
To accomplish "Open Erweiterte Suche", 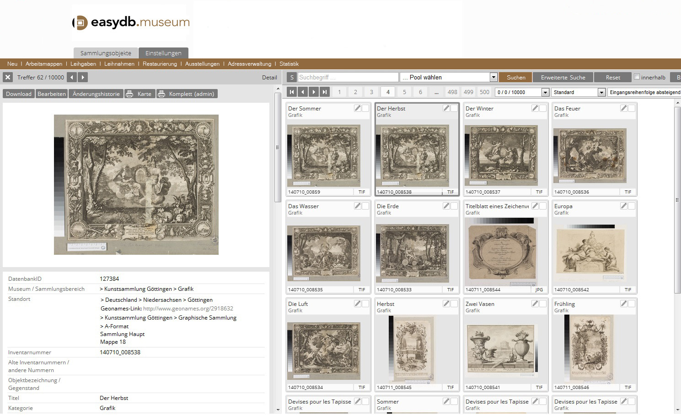I will tap(563, 77).
